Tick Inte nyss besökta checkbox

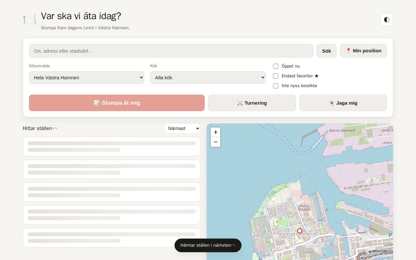click(x=276, y=86)
